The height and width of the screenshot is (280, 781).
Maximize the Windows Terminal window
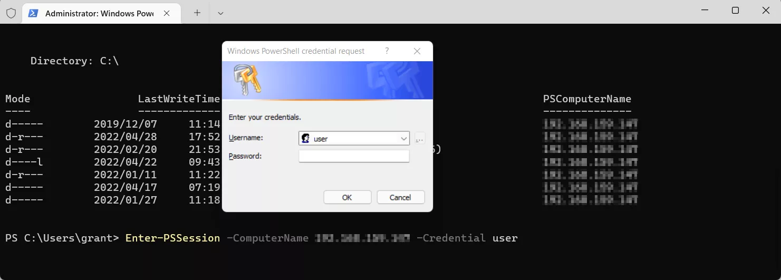click(x=735, y=11)
